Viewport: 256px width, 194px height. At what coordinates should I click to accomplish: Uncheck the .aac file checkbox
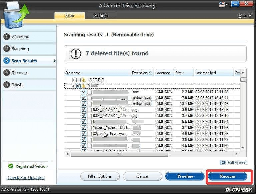(84, 92)
